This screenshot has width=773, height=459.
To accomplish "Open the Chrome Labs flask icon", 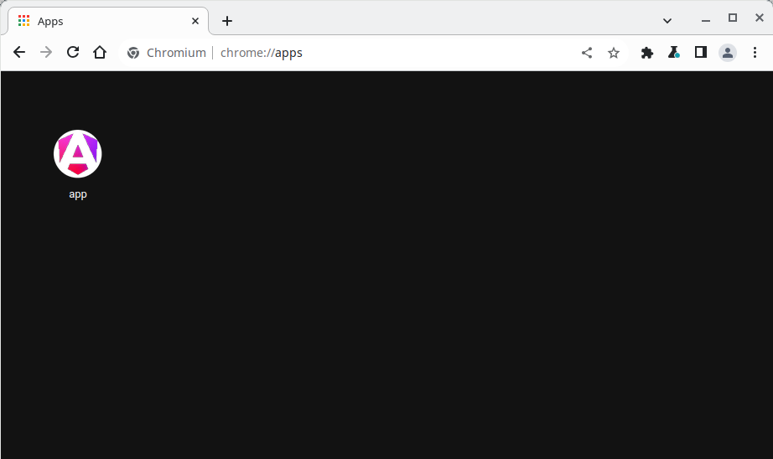I will coord(674,53).
